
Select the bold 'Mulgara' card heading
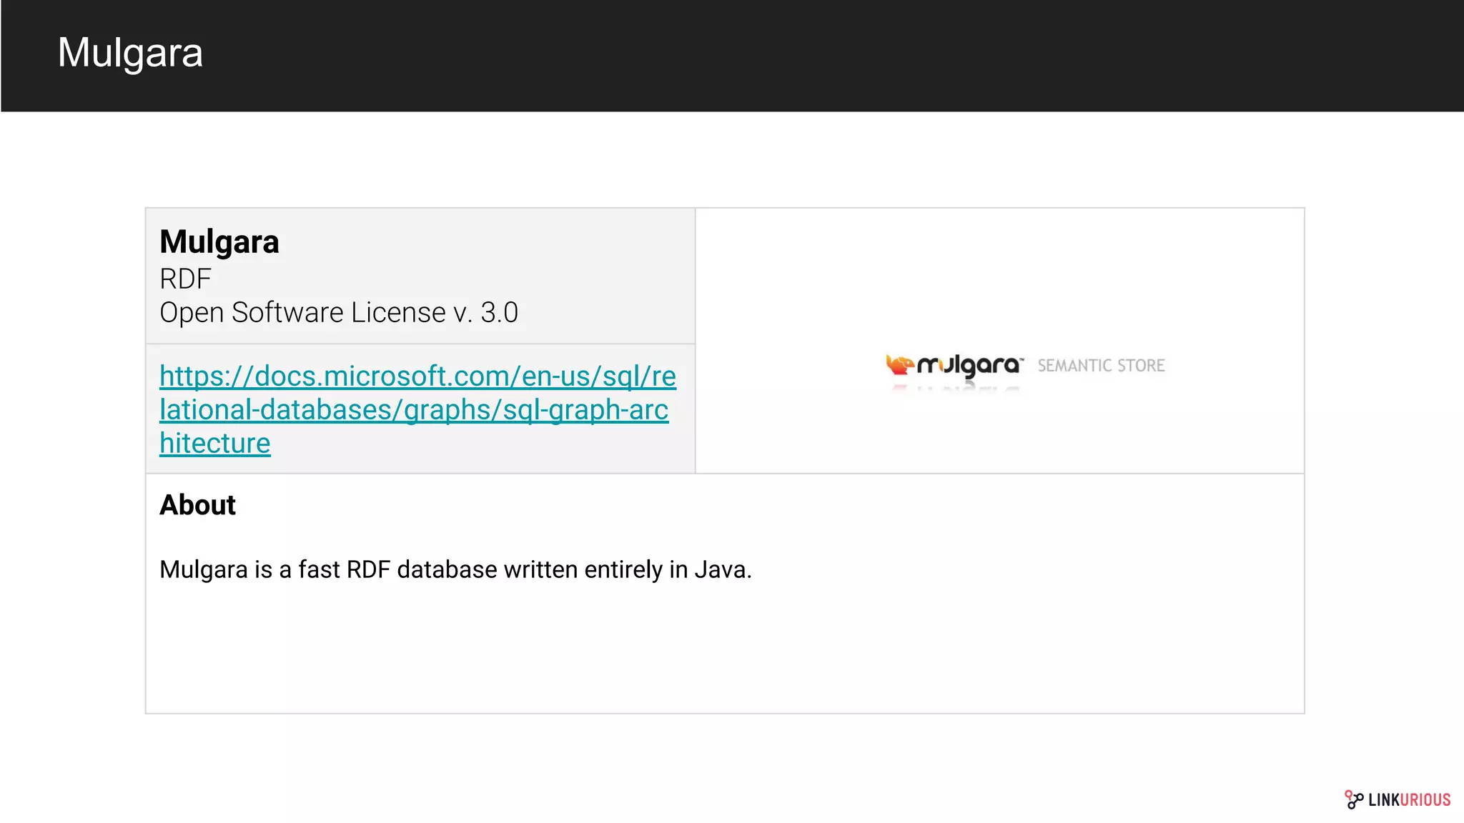(x=219, y=241)
